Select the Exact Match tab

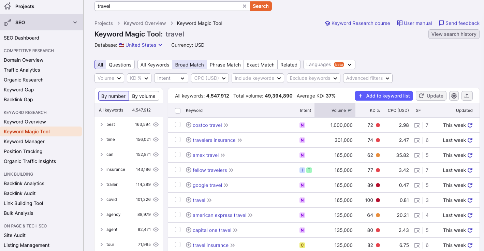click(260, 64)
